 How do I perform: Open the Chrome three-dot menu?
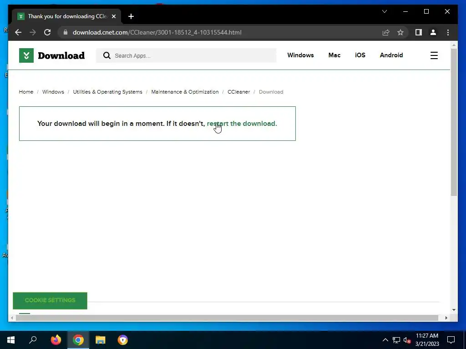click(x=448, y=32)
